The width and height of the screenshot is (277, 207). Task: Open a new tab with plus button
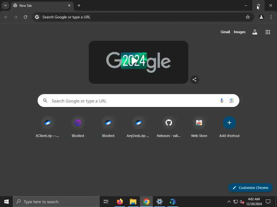[79, 5]
